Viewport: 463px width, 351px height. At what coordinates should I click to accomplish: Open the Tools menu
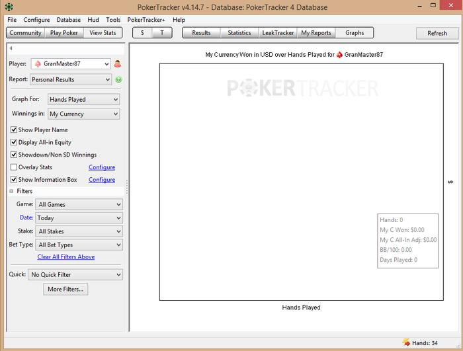(x=113, y=20)
